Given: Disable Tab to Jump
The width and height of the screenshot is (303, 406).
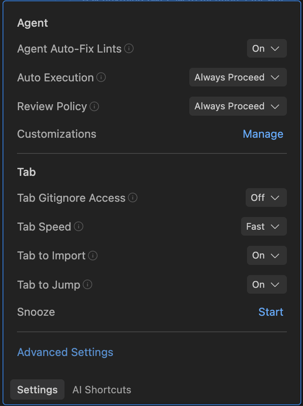Looking at the screenshot, I should pos(267,284).
